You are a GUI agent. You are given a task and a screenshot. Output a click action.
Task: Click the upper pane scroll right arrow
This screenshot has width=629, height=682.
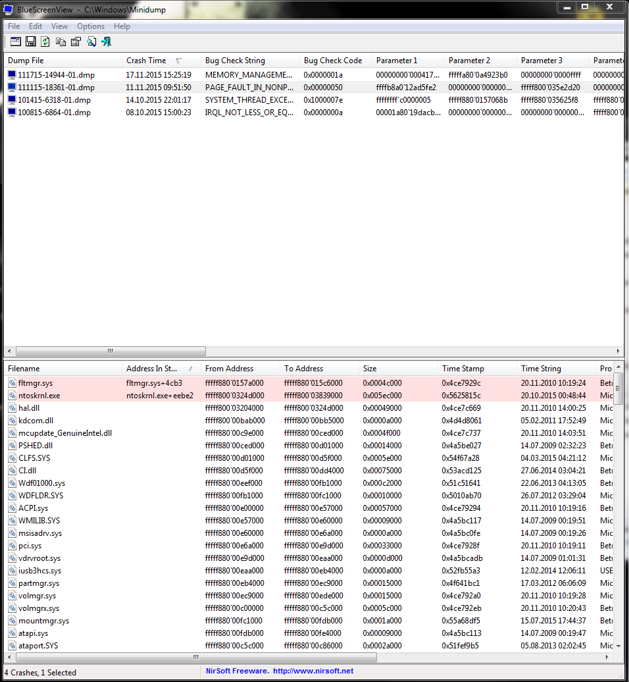pos(618,351)
